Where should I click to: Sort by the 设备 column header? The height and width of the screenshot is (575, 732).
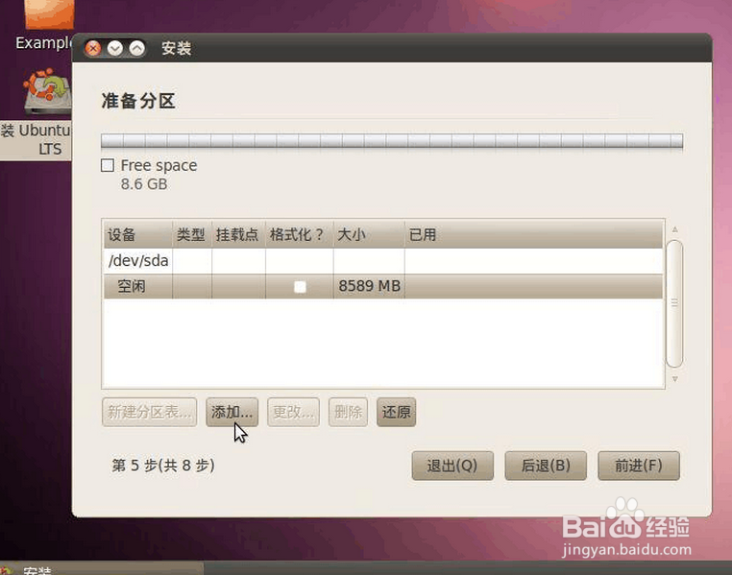(x=138, y=234)
